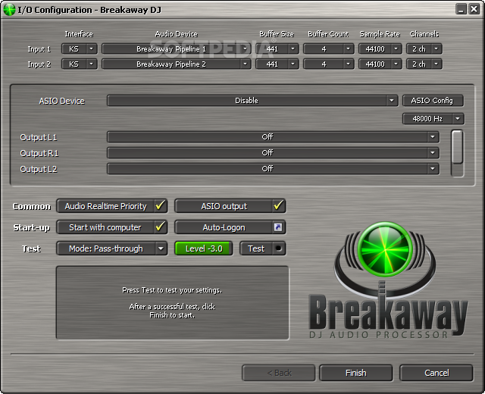Screen dimensions: 485x394
Task: Click the Interface column header
Action: pyautogui.click(x=79, y=33)
